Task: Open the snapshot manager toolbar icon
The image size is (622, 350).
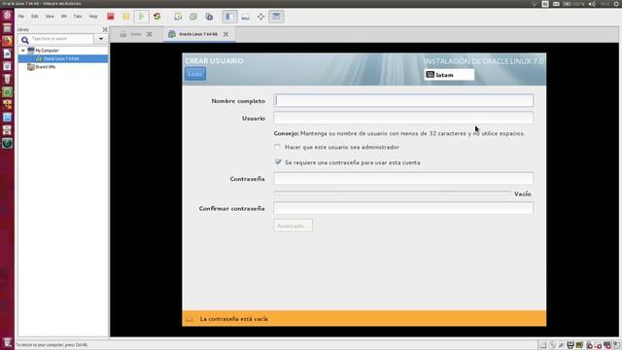Action: coord(209,17)
